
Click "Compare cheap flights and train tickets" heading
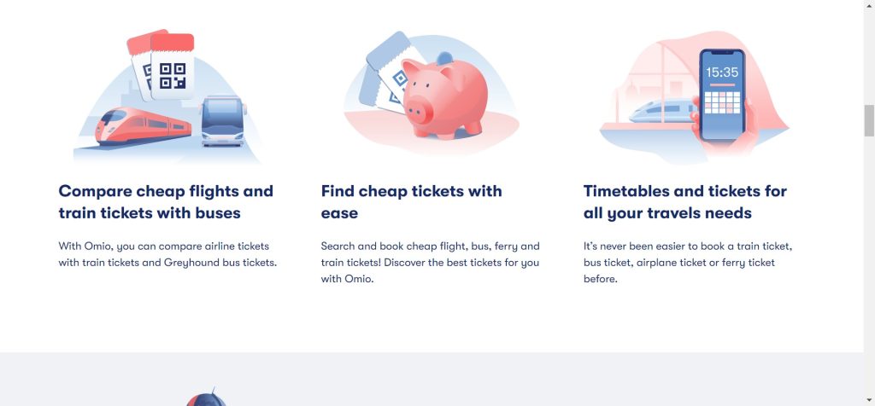pyautogui.click(x=166, y=202)
